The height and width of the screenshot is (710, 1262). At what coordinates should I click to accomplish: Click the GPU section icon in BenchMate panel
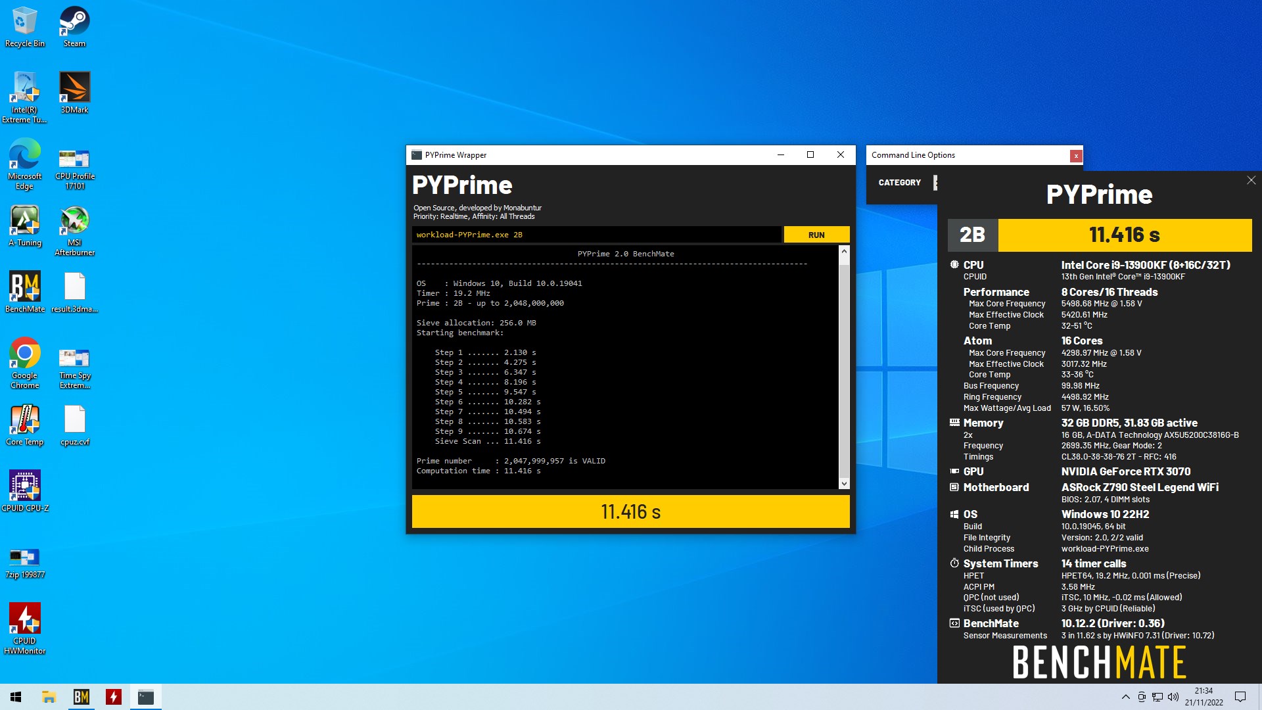[954, 471]
